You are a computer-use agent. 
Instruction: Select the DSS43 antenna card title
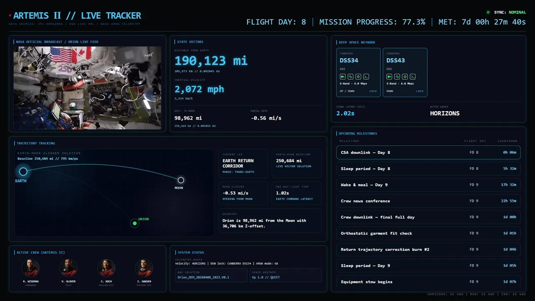(x=396, y=60)
